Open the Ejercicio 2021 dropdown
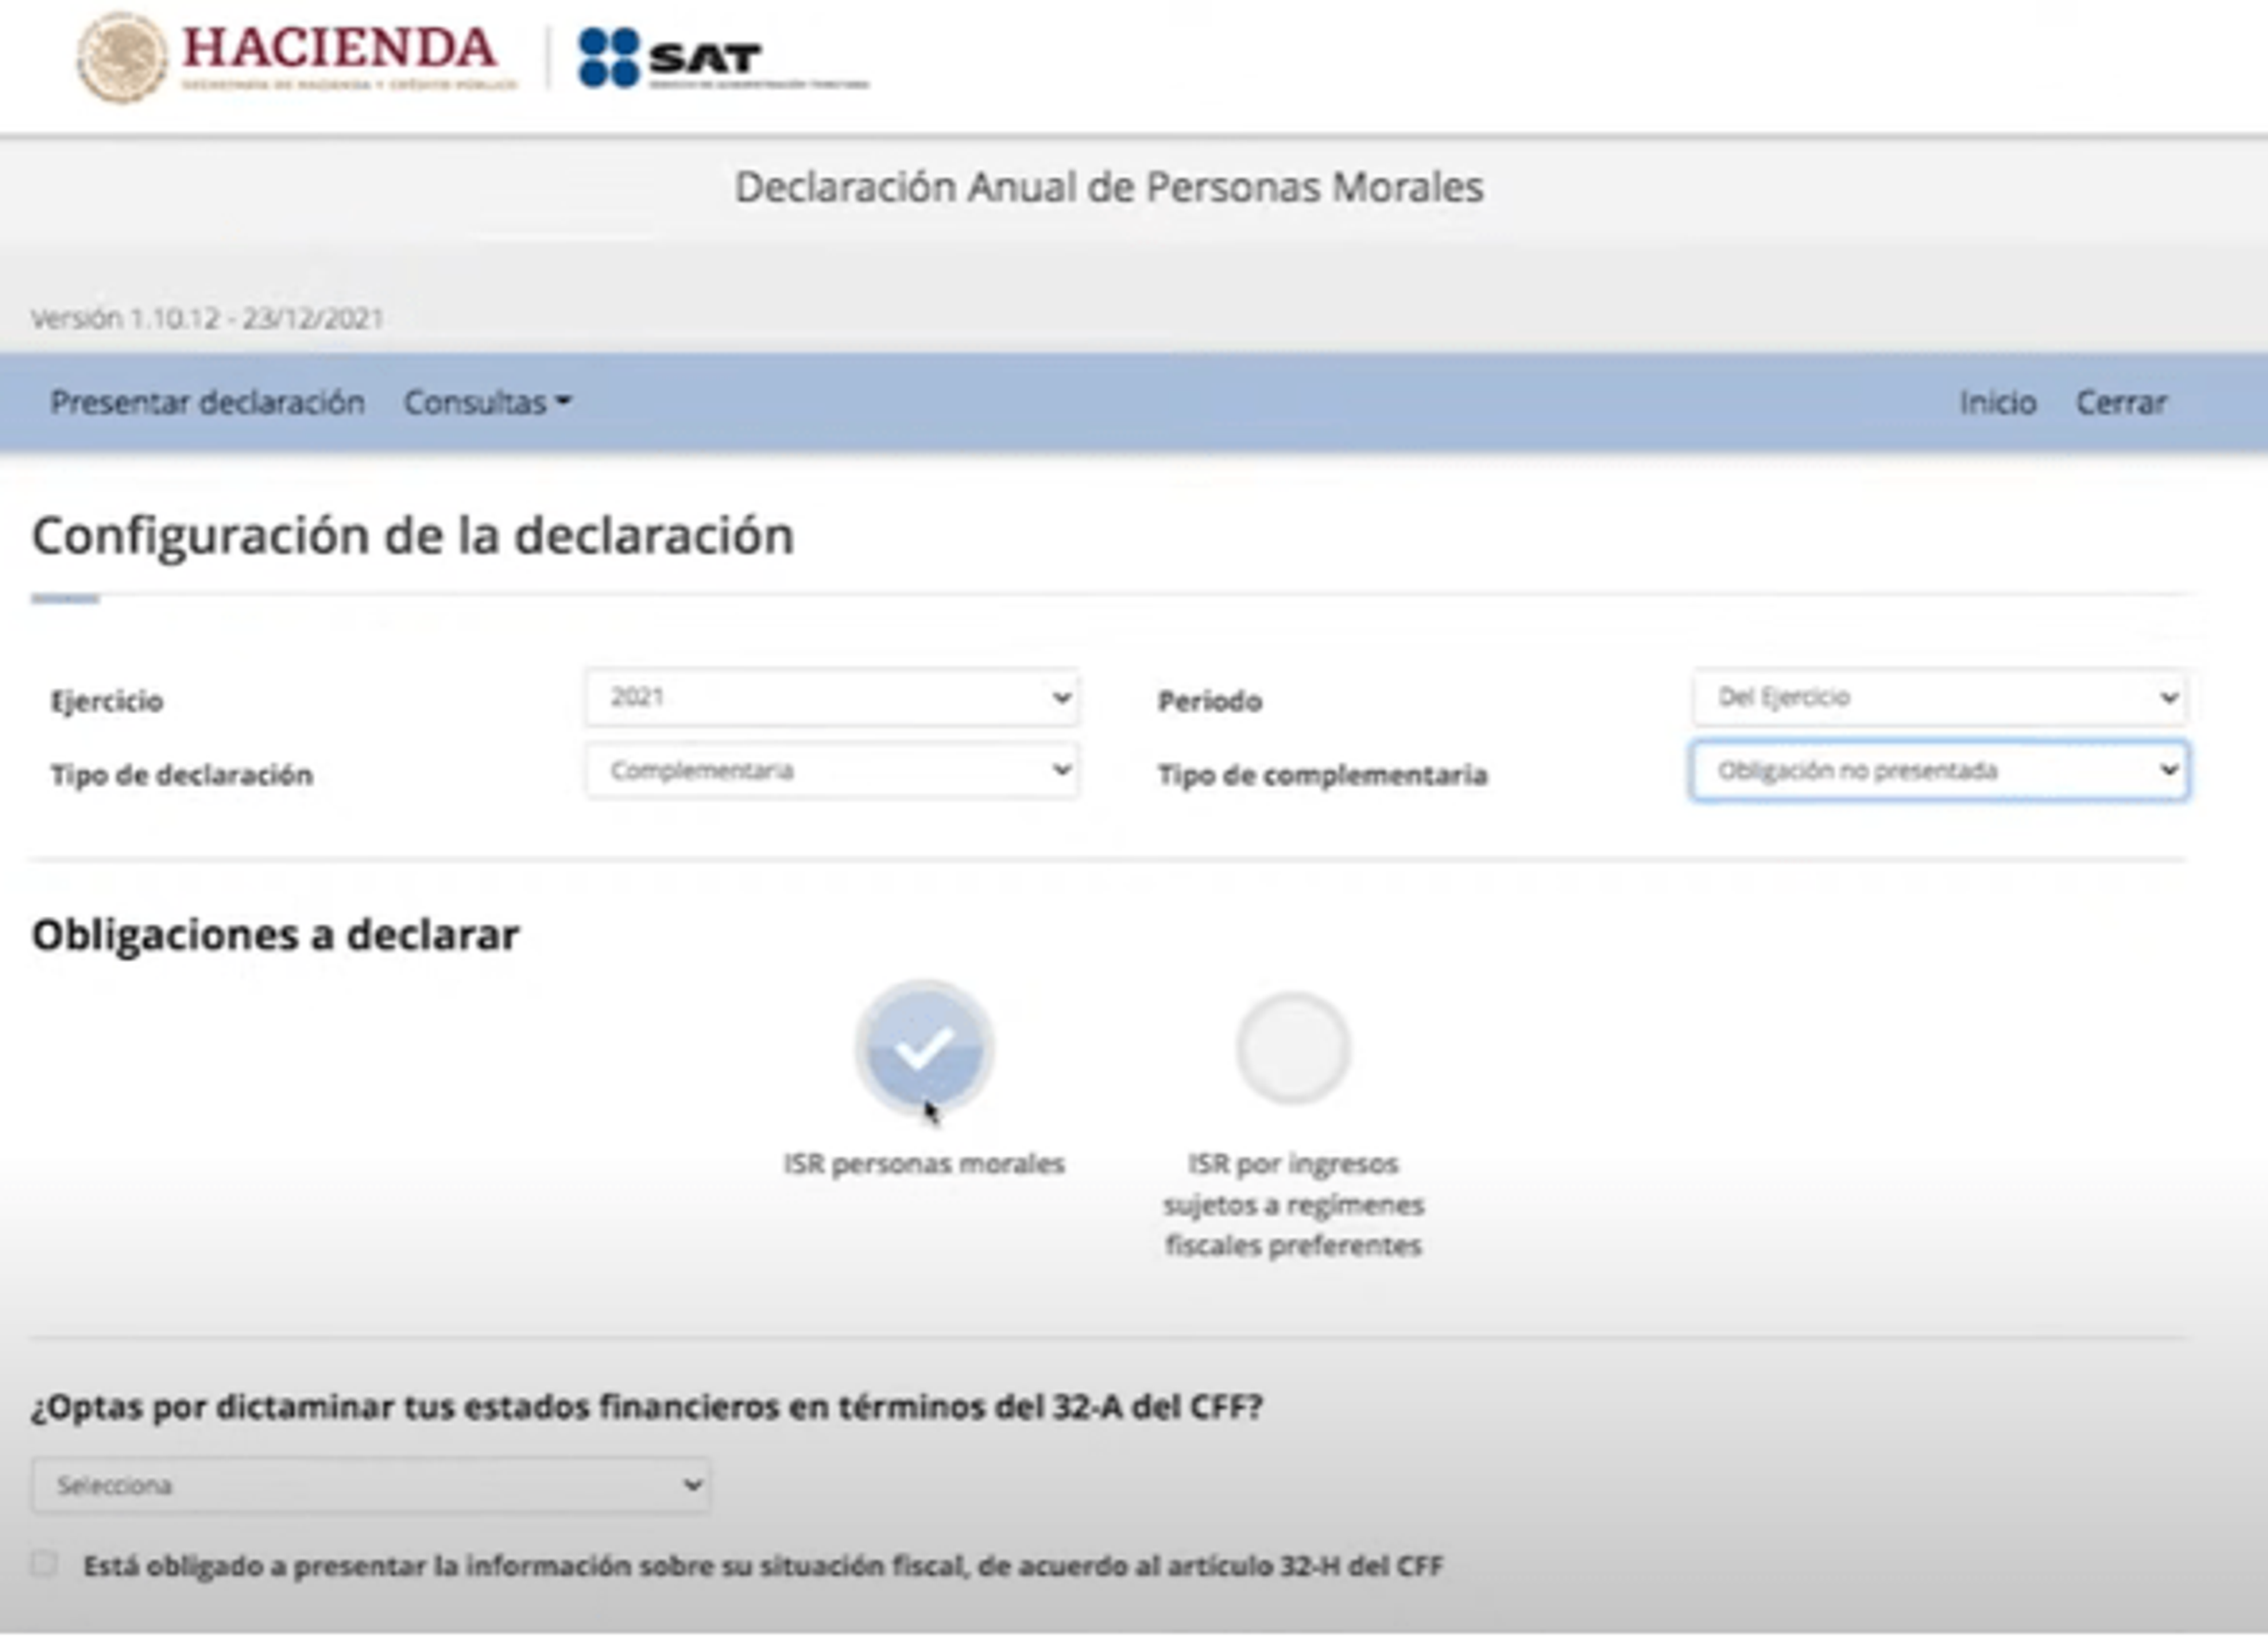Screen dimensions: 2268x1645 click(832, 697)
